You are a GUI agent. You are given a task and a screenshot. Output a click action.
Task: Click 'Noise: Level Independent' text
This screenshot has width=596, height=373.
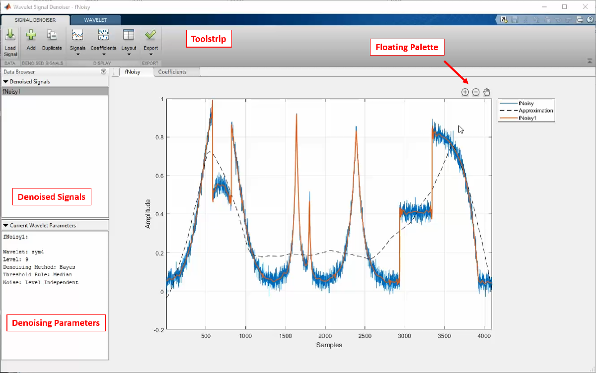pyautogui.click(x=41, y=282)
